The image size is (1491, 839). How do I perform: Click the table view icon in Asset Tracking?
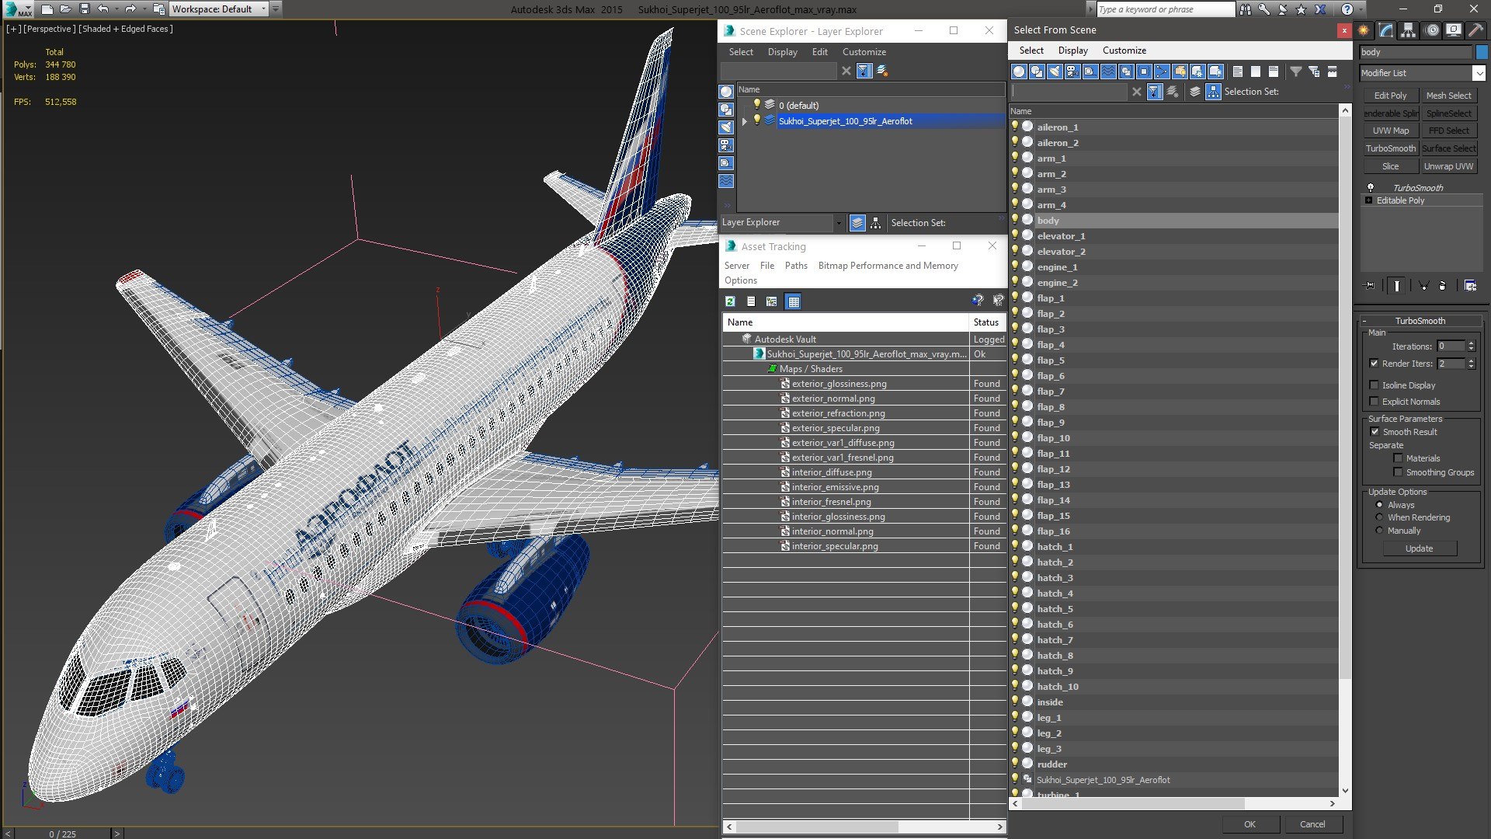click(x=793, y=301)
